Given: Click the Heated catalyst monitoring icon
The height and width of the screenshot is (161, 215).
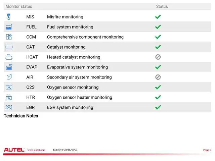Looking at the screenshot, I should pyautogui.click(x=9, y=57).
